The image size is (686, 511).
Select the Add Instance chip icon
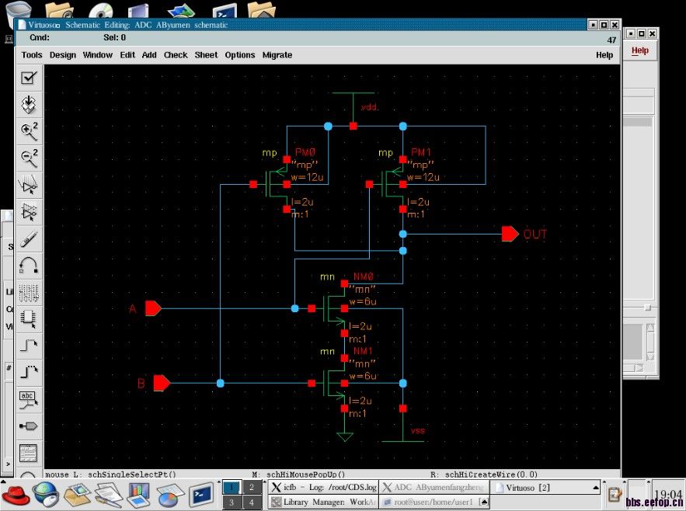click(x=30, y=318)
